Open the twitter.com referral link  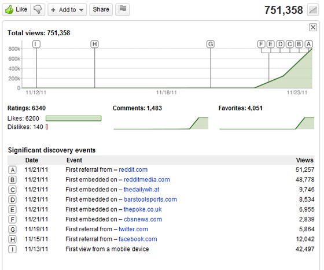tap(133, 229)
